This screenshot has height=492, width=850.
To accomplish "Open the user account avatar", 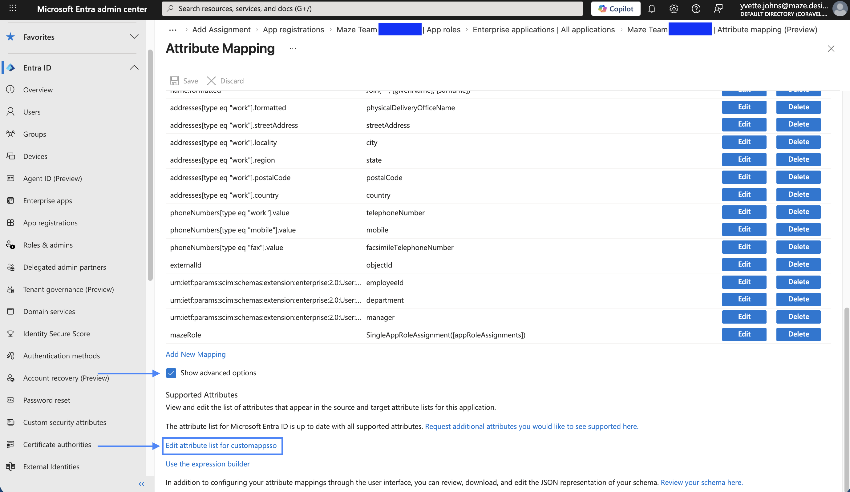I will coord(840,9).
